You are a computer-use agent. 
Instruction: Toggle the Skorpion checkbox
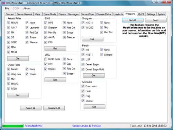(x=46, y=28)
